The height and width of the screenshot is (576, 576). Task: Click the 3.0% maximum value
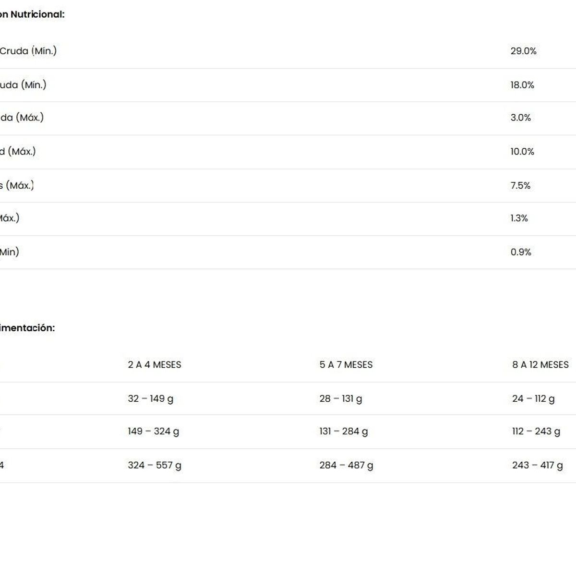click(521, 118)
